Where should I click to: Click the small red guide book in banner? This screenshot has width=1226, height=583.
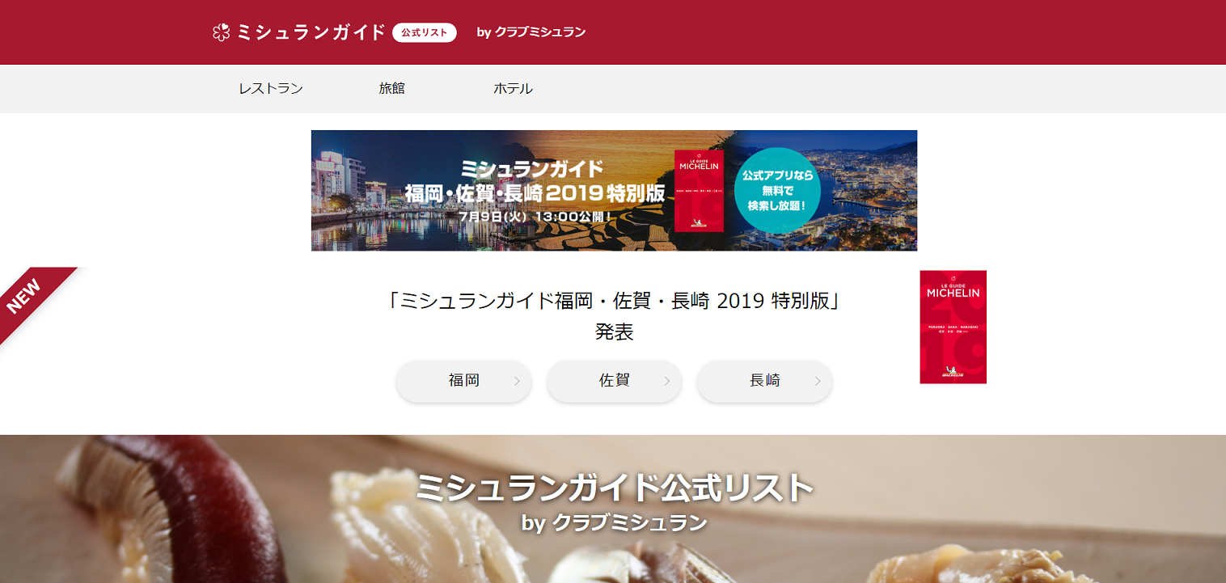coord(700,191)
